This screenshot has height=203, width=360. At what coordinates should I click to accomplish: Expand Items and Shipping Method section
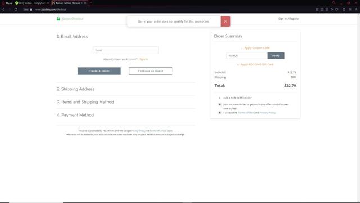point(85,102)
